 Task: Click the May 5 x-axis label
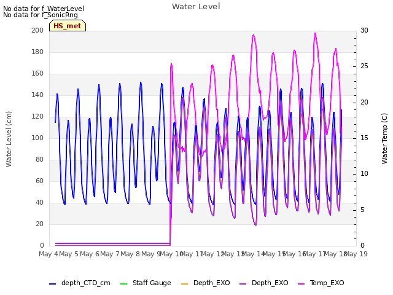69,254
